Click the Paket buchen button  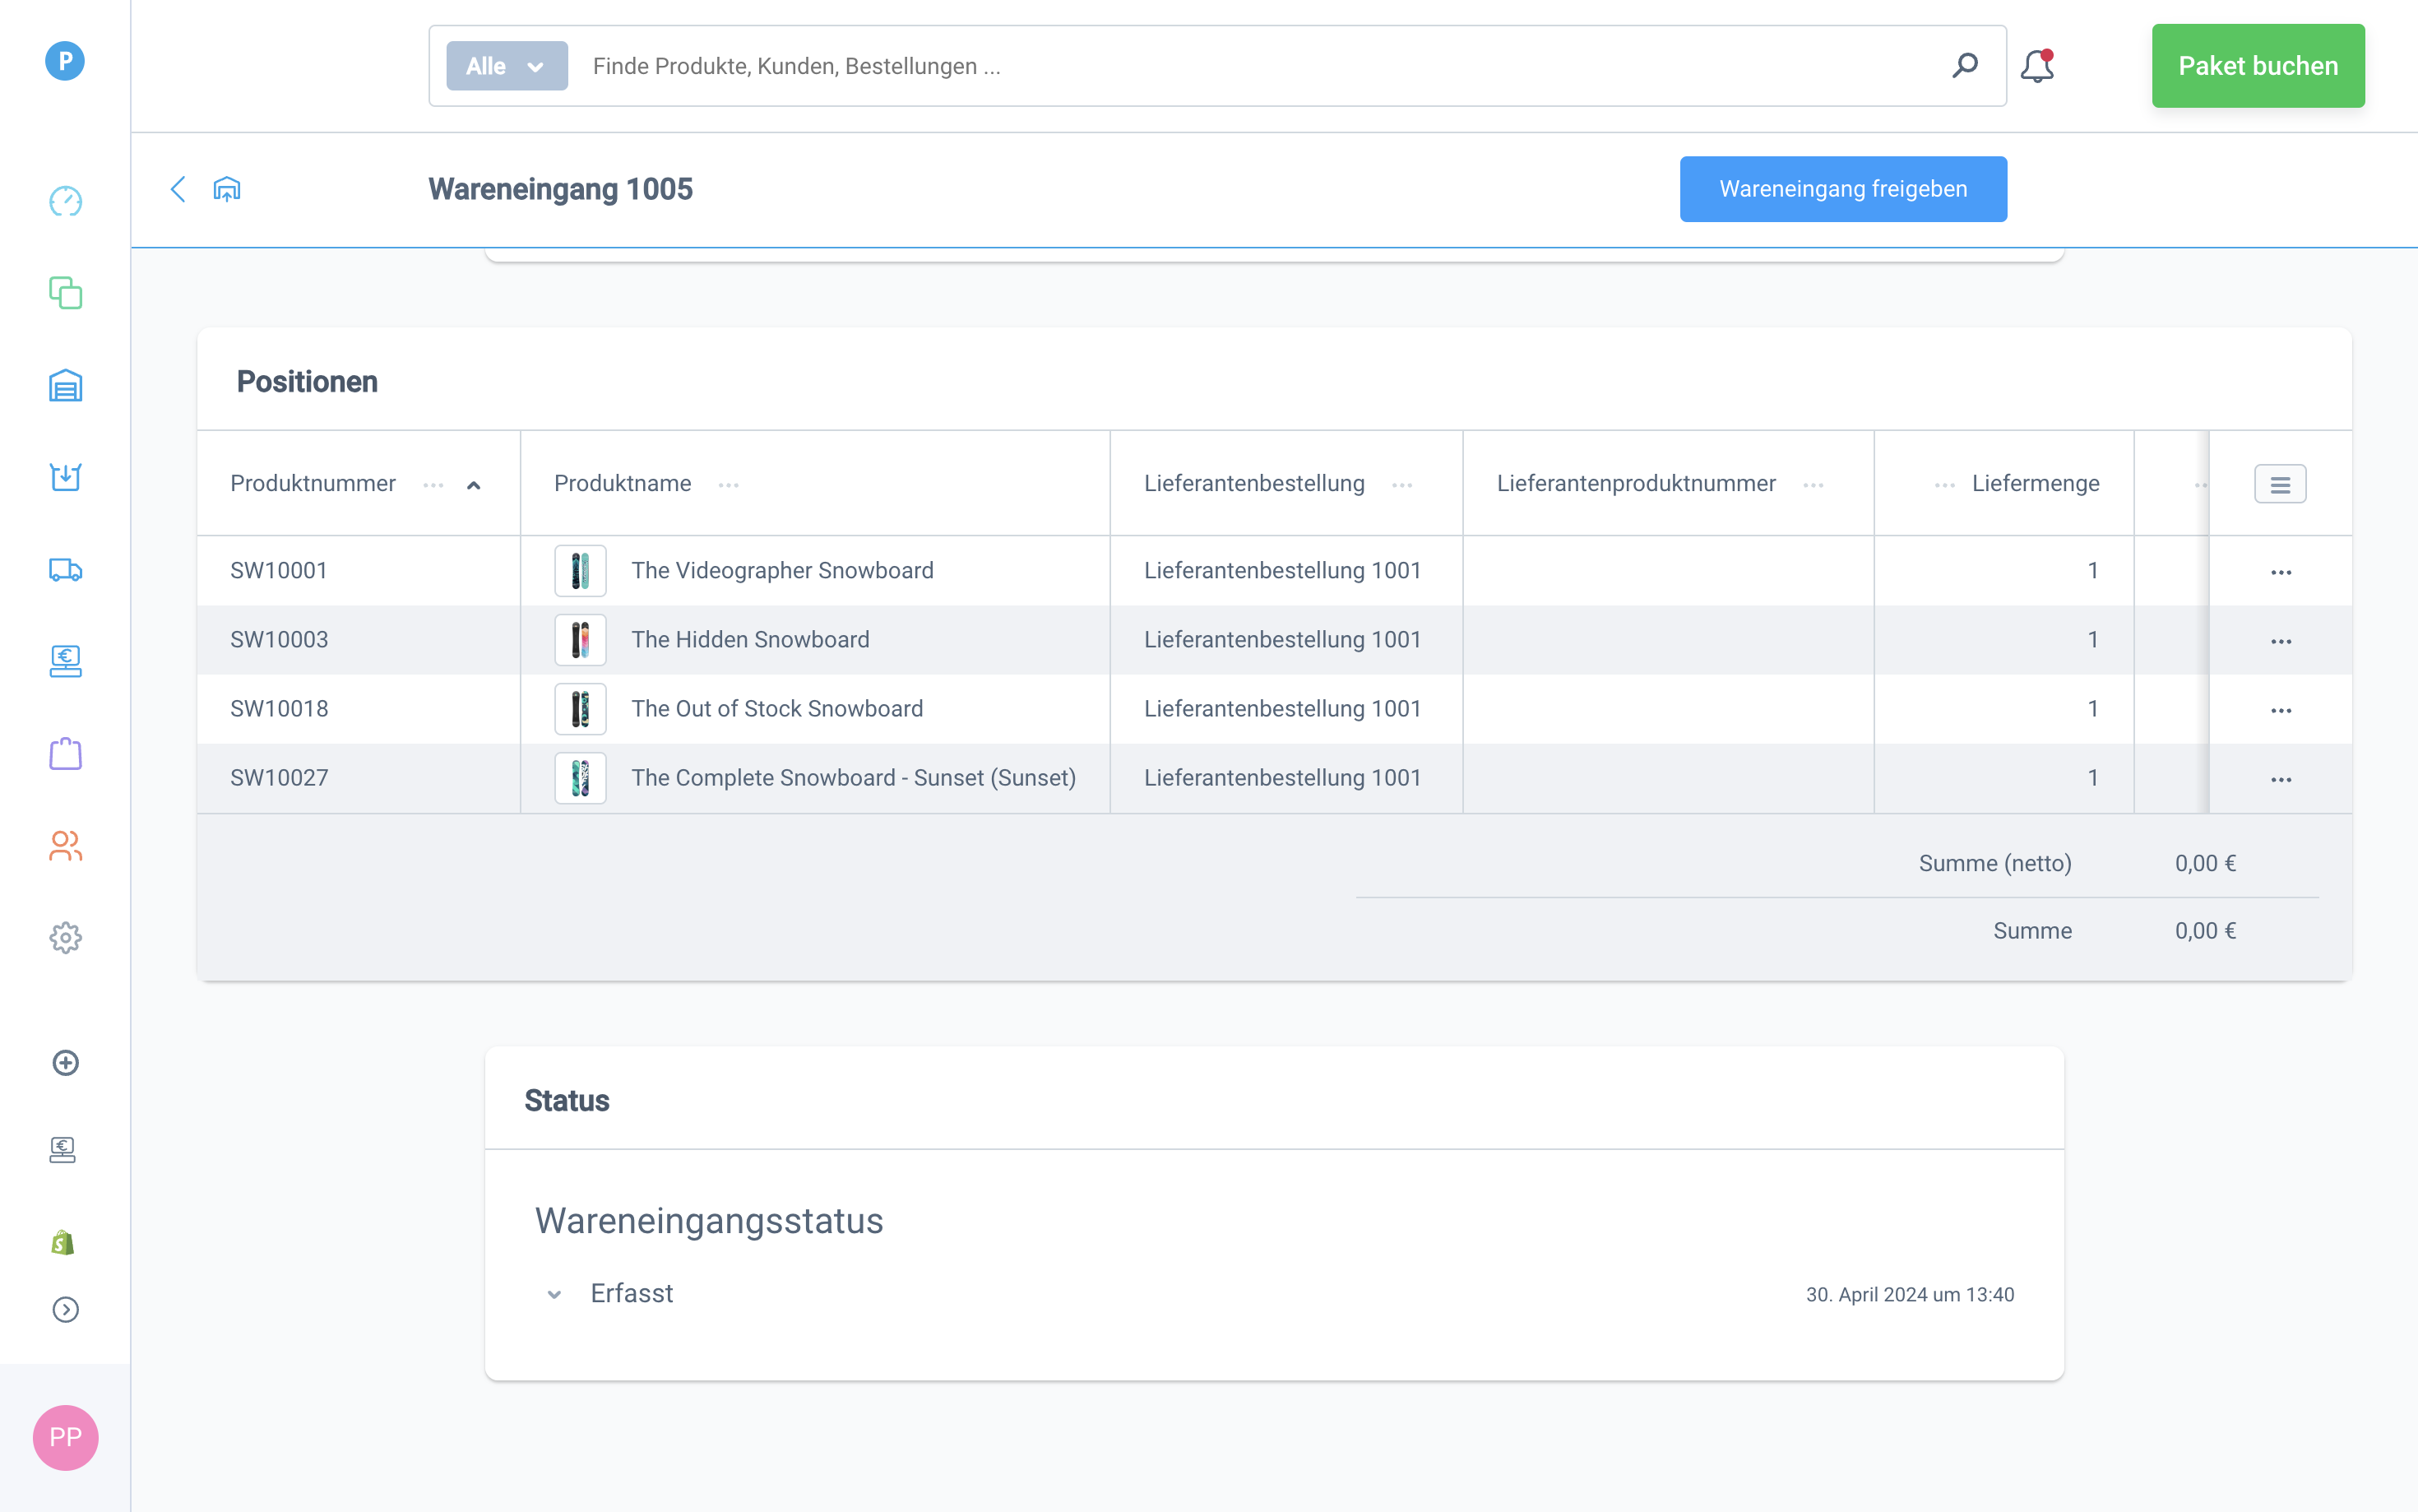coord(2257,66)
